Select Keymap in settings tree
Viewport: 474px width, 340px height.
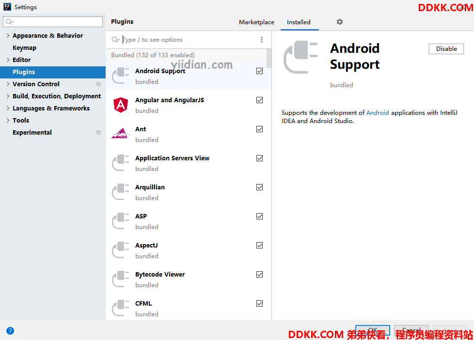(x=25, y=48)
